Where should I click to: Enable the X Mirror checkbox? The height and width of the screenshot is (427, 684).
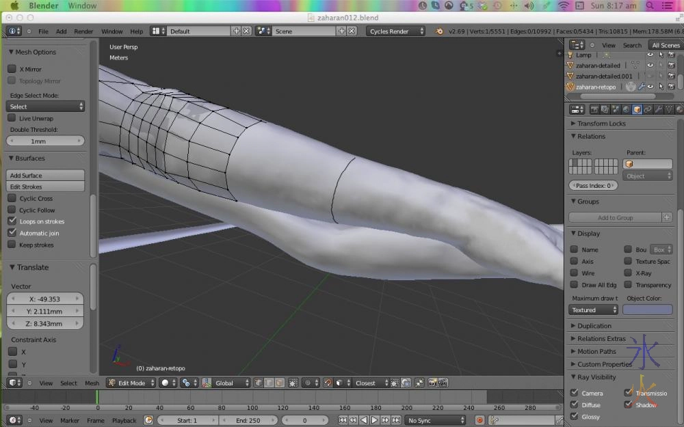click(12, 69)
